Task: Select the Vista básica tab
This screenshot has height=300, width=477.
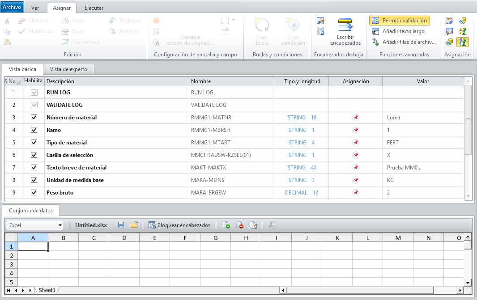Action: (x=22, y=69)
